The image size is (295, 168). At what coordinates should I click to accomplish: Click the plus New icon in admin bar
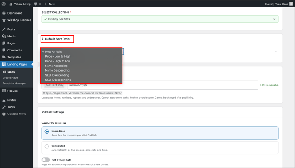[x=46, y=4]
